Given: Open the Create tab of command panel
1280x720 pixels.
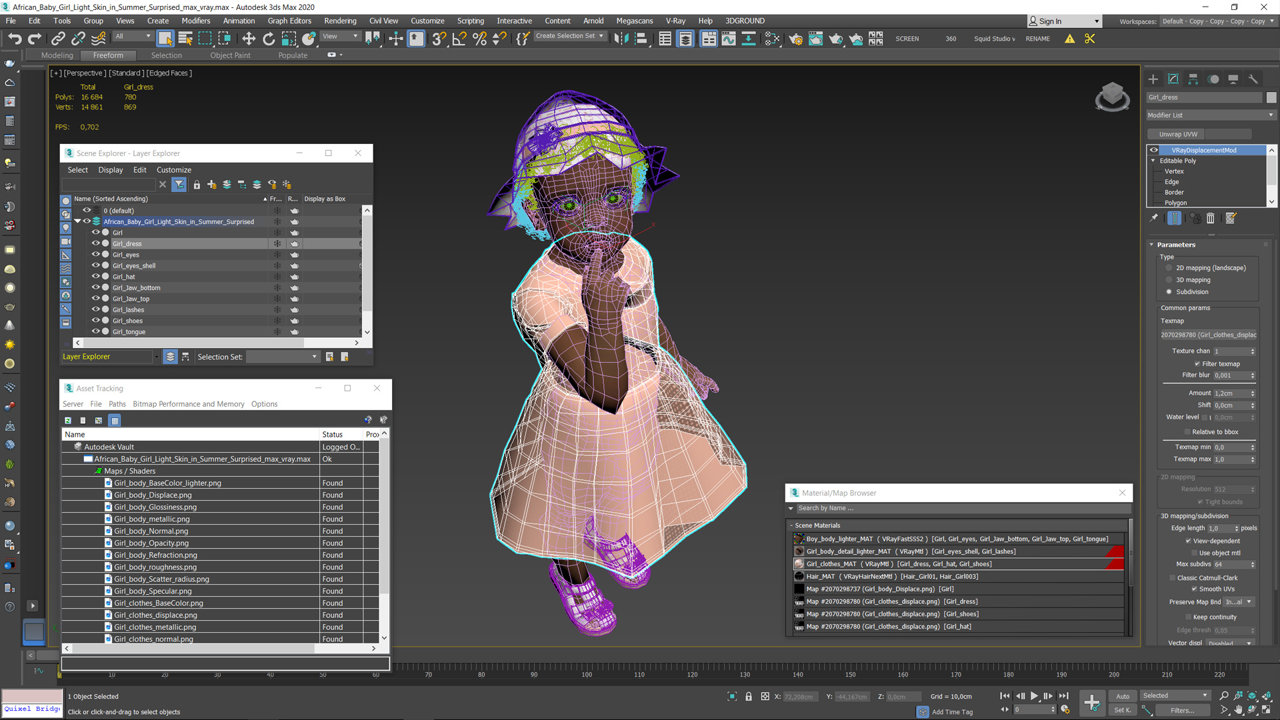Looking at the screenshot, I should [1153, 79].
